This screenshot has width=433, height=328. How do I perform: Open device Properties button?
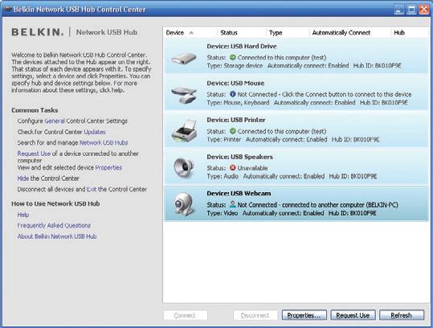click(x=304, y=315)
